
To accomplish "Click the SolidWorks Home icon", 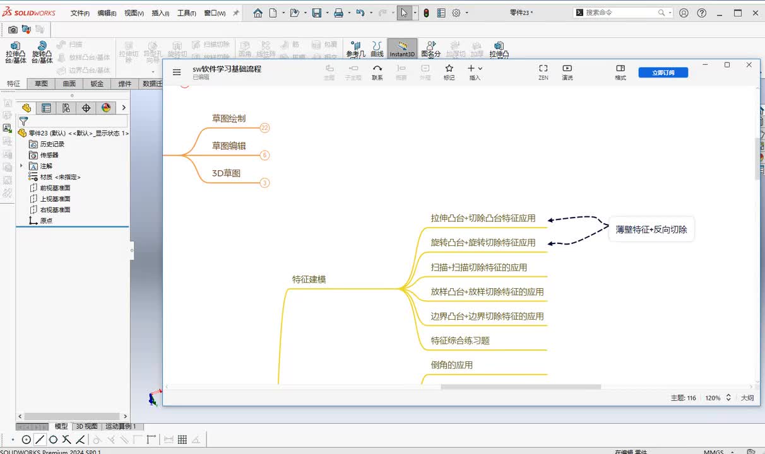I will pyautogui.click(x=258, y=13).
